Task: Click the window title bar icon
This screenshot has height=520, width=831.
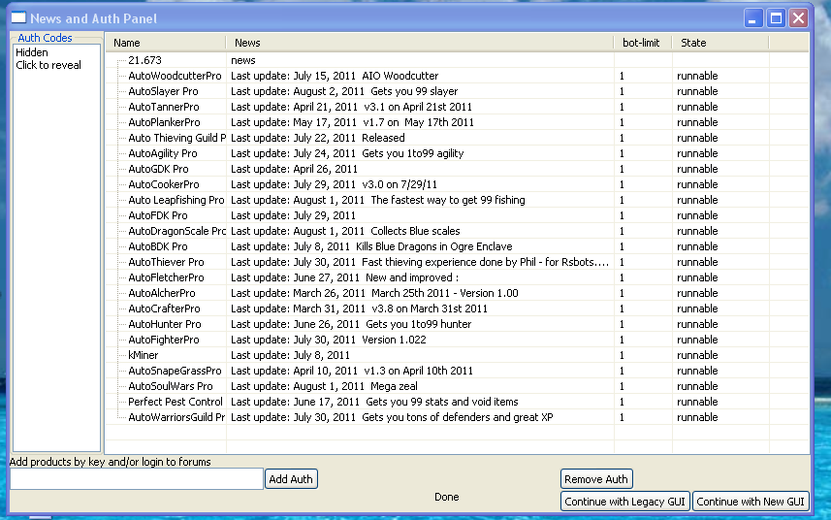Action: point(18,18)
